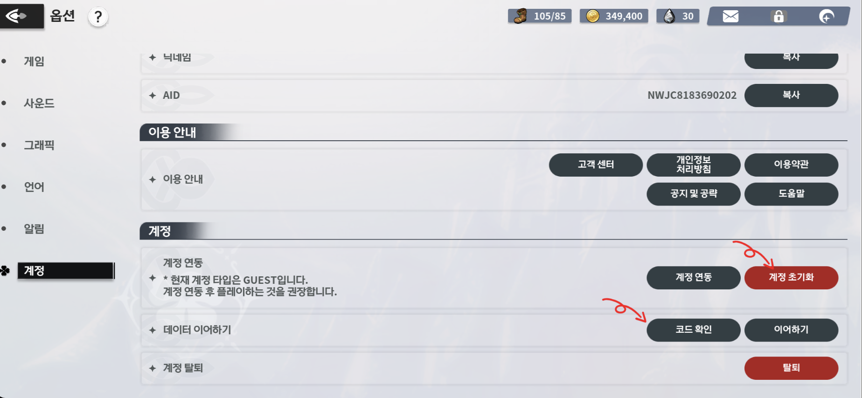The height and width of the screenshot is (398, 862).
Task: Click the 코드 확인 button
Action: pos(693,329)
